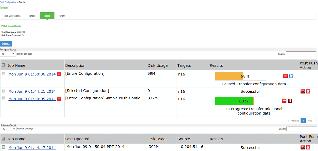Viewport: 318px width, 151px height.
Task: Click 'Paused:Transfer configuration data' status text
Action: 254,84
